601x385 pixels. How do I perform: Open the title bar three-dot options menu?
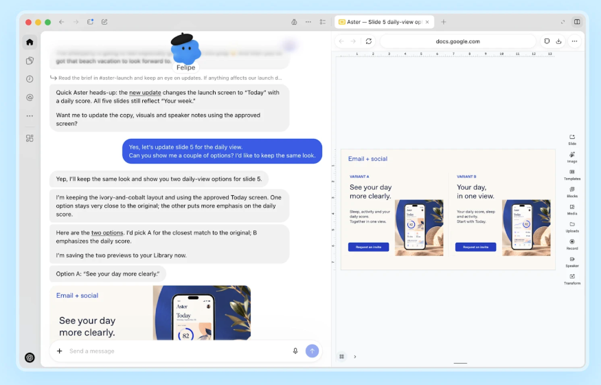tap(308, 22)
